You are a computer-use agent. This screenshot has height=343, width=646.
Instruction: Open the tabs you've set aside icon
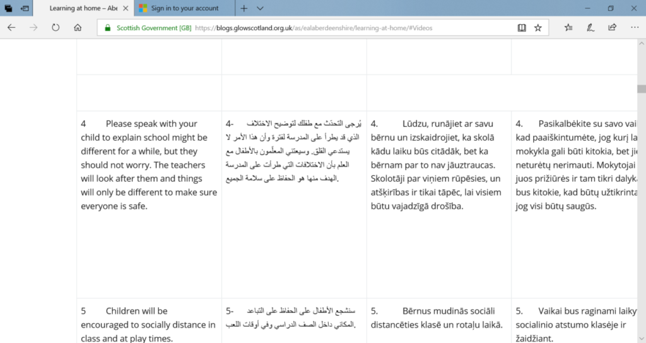[8, 8]
